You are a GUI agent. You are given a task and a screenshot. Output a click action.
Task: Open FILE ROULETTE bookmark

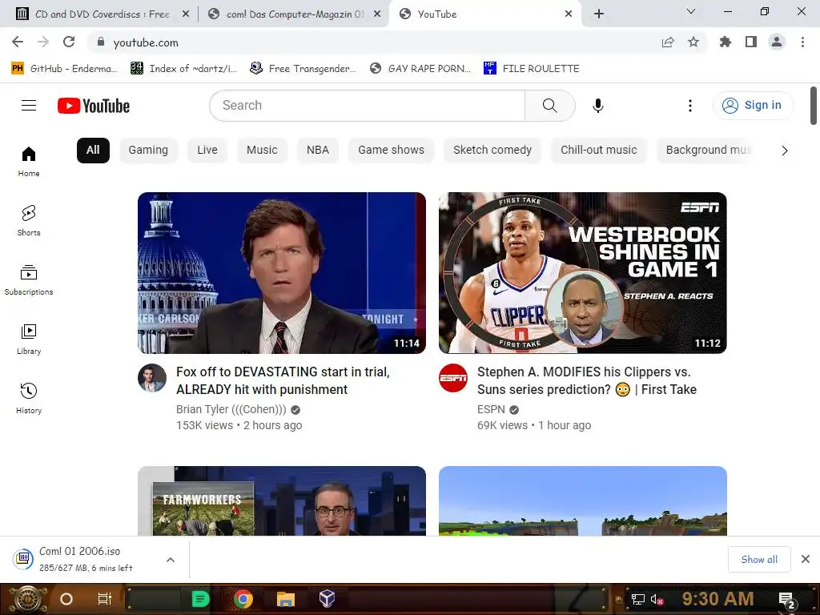point(532,69)
